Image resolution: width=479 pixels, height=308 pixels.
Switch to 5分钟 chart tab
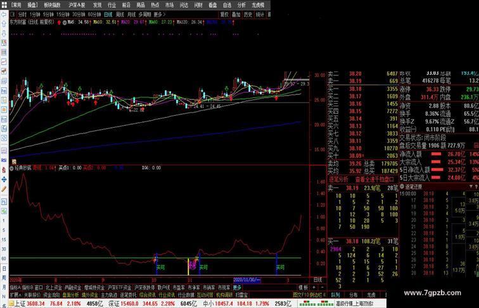[x=48, y=15]
